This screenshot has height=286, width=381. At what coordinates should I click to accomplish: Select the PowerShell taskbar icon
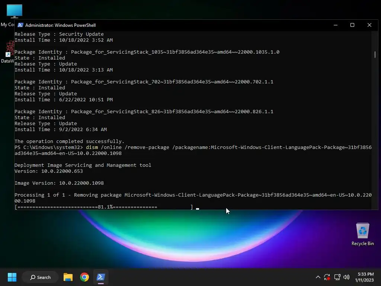pos(100,277)
